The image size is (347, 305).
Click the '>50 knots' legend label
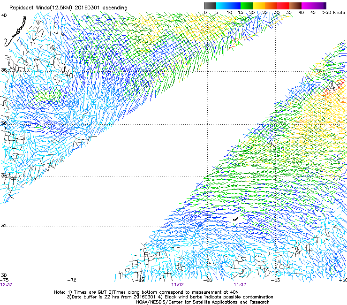(x=333, y=13)
